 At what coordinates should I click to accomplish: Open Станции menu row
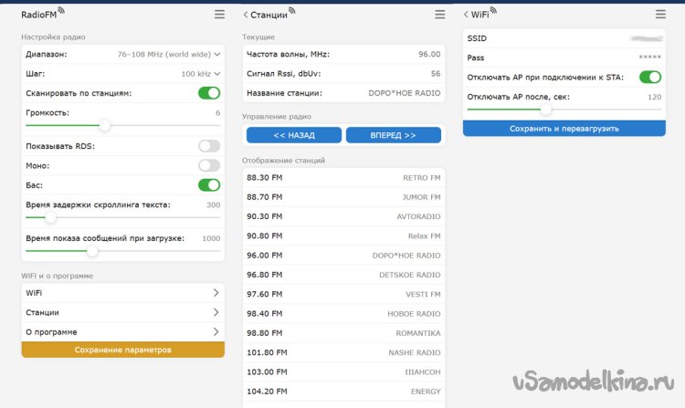tap(121, 312)
